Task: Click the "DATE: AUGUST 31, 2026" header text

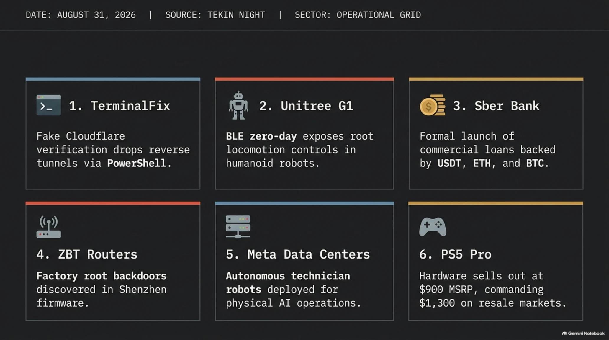Action: pos(81,15)
